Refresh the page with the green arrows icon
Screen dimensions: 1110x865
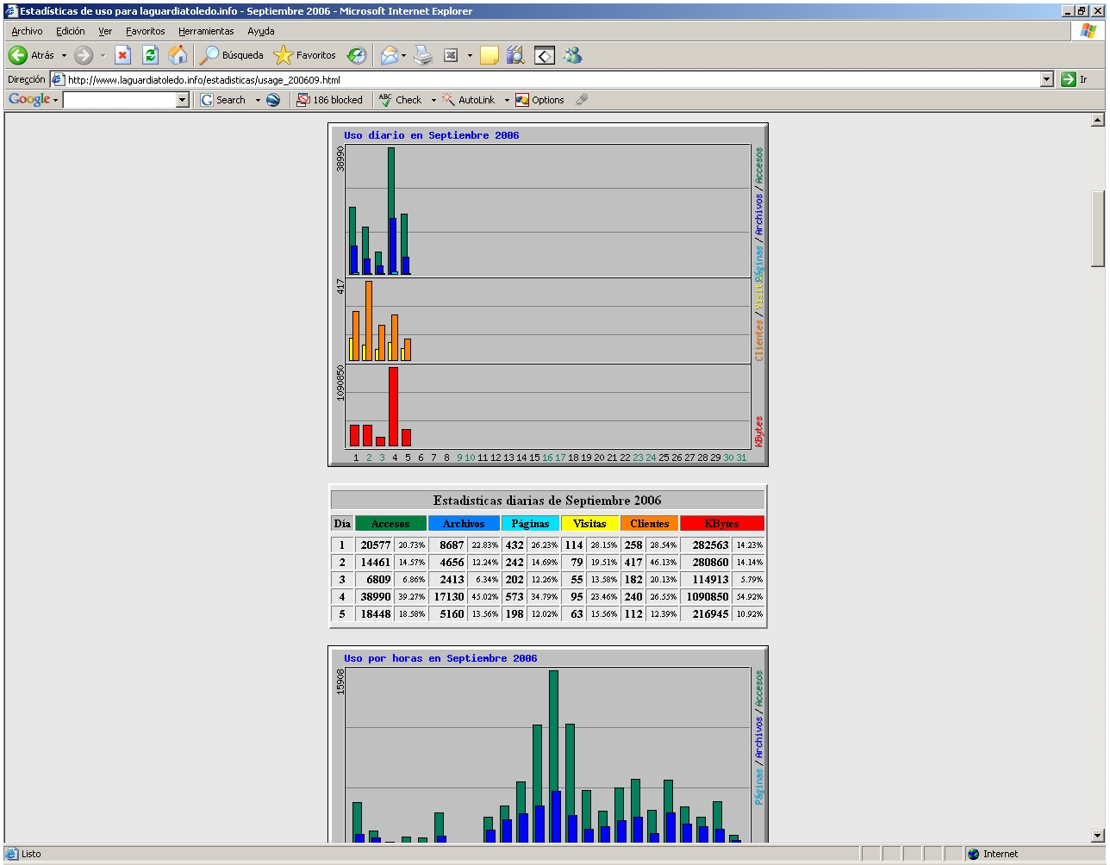coord(150,55)
